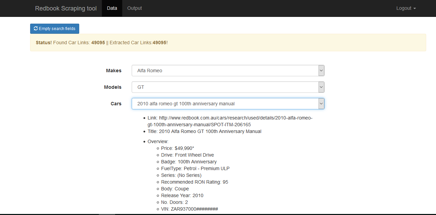This screenshot has width=436, height=215.
Task: Open the Logout dropdown menu
Action: 406,8
